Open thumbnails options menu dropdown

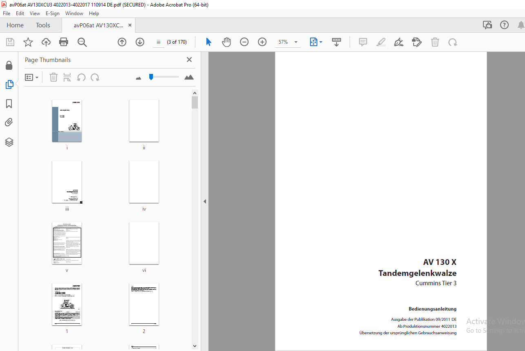[32, 77]
